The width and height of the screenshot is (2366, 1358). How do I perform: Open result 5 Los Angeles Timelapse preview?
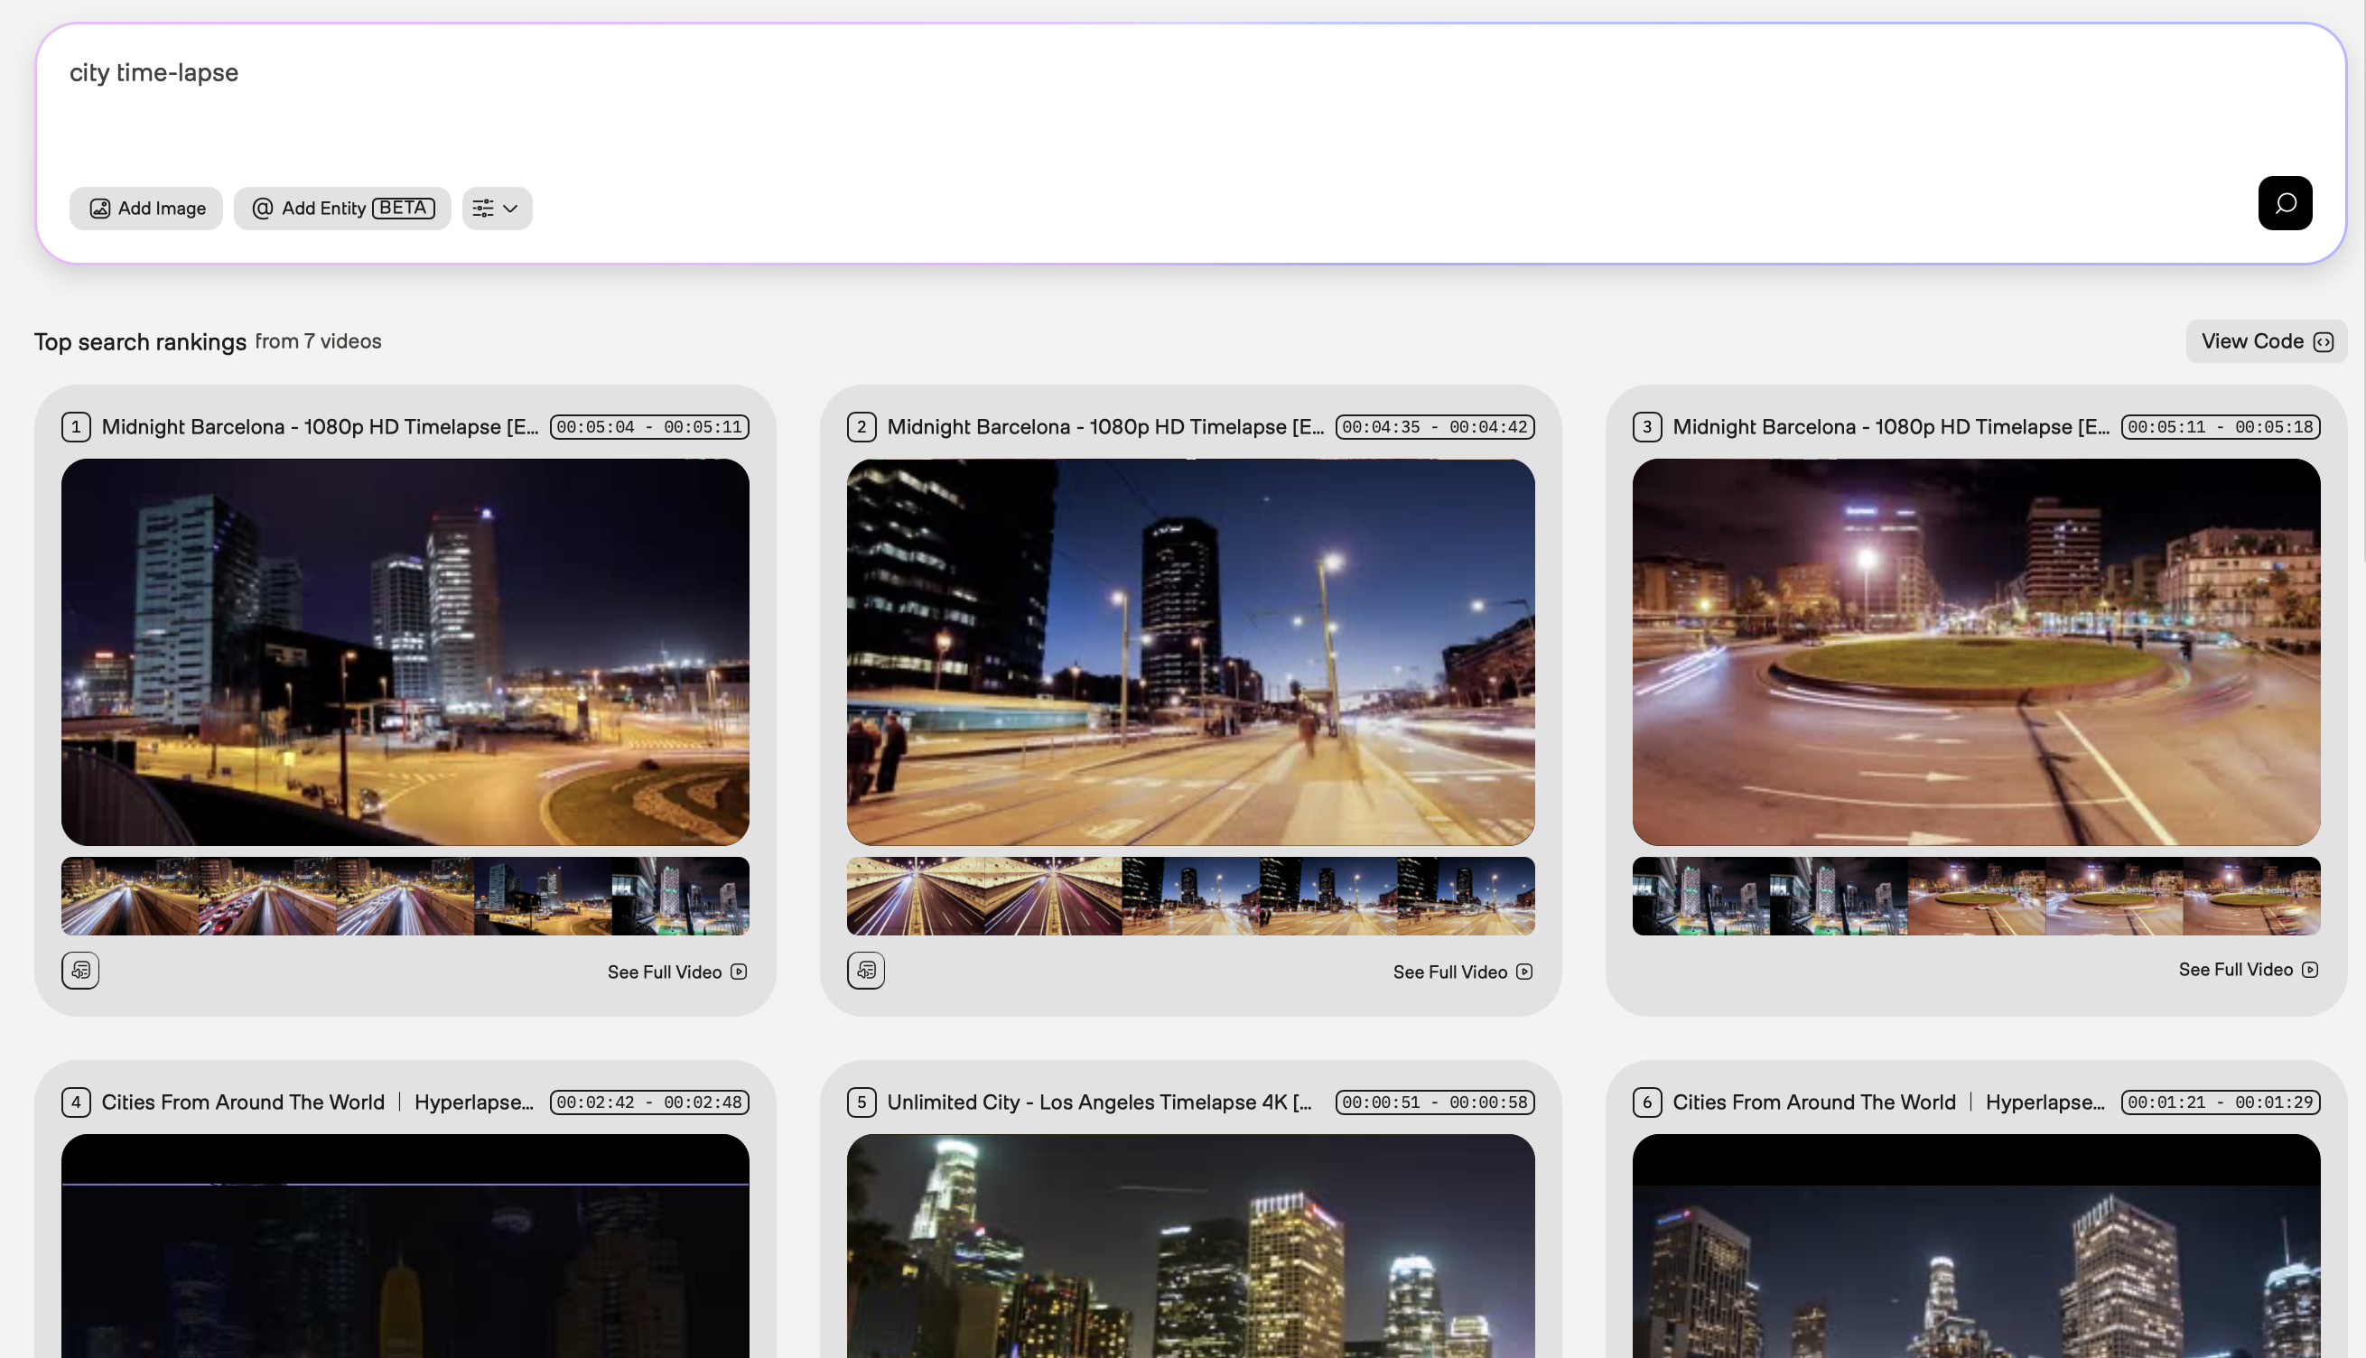[1190, 1245]
